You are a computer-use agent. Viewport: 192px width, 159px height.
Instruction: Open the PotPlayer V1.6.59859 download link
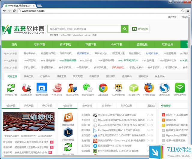(x=119, y=130)
